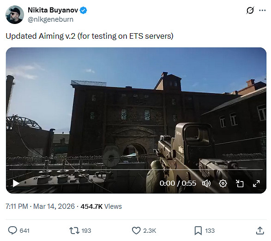The width and height of the screenshot is (271, 241).
Task: Like the tweet with heart icon
Action: click(x=136, y=230)
